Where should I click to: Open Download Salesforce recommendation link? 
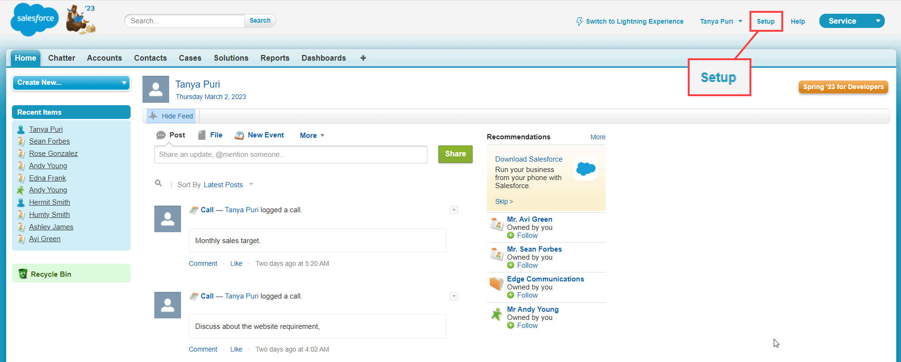(529, 159)
